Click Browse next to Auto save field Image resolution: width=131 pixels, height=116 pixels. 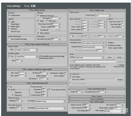click(120, 79)
